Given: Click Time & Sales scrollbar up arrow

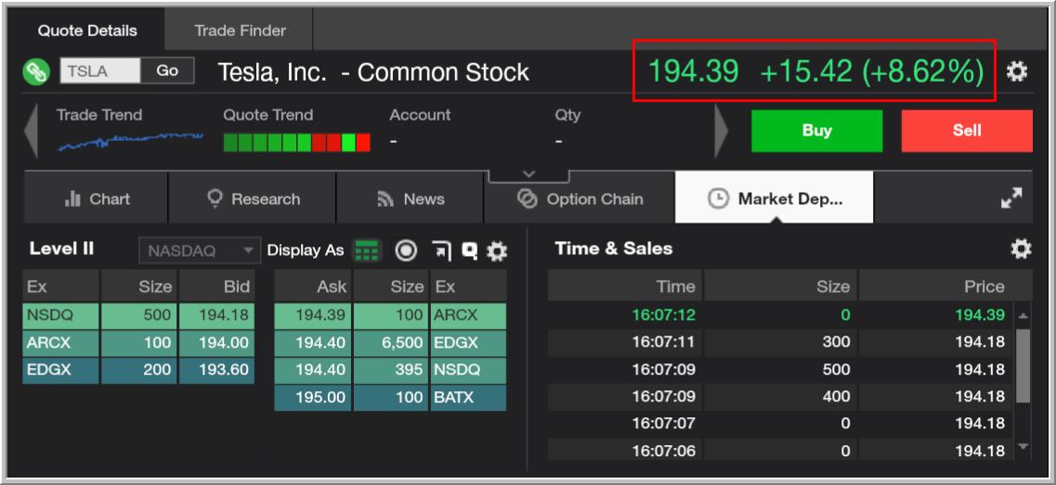Looking at the screenshot, I should (x=1023, y=315).
